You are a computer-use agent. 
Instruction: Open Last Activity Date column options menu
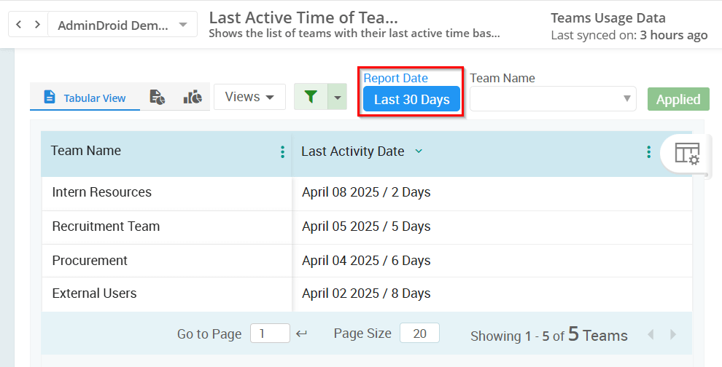[x=648, y=151]
